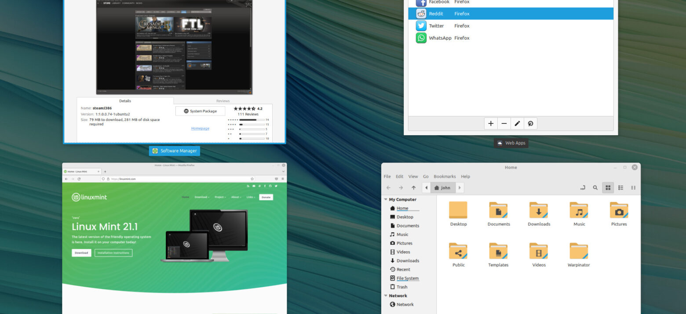Switch to list view in file manager
Screen dimensions: 686x314
(x=620, y=188)
